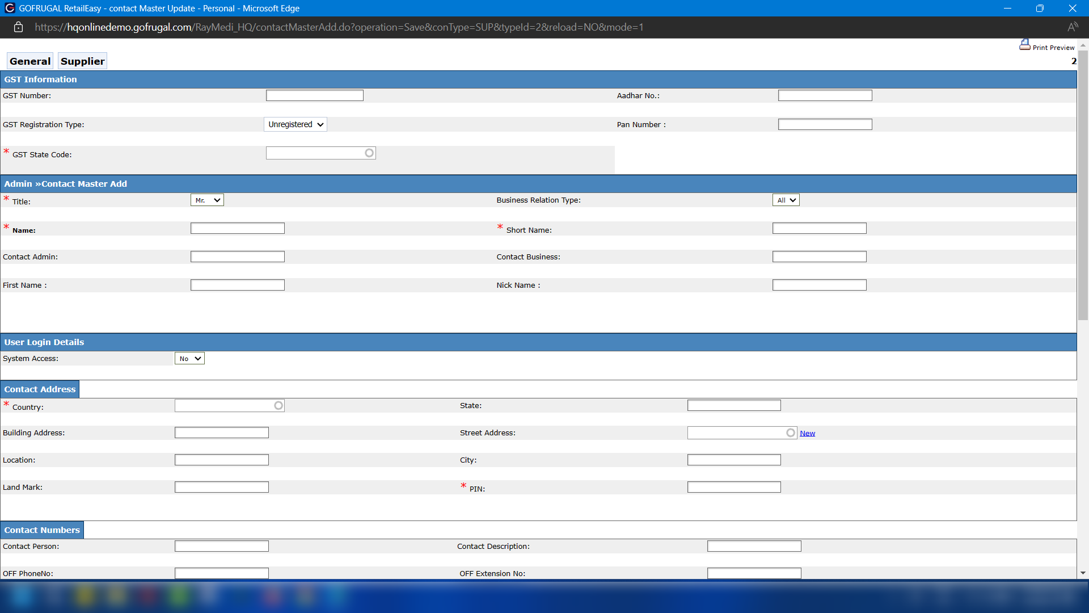Click the GST State Code lookup circle icon

[x=369, y=153]
